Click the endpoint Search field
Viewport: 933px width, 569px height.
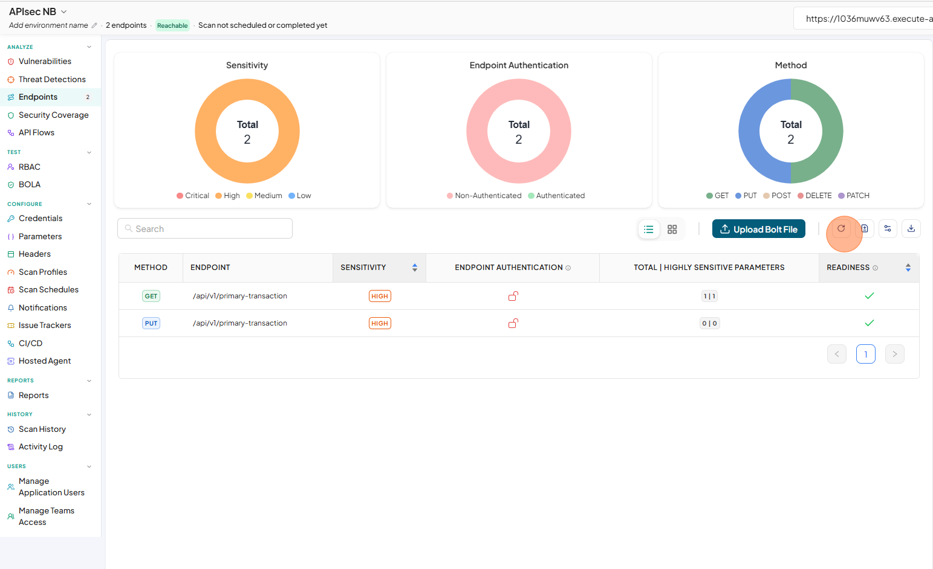(205, 228)
